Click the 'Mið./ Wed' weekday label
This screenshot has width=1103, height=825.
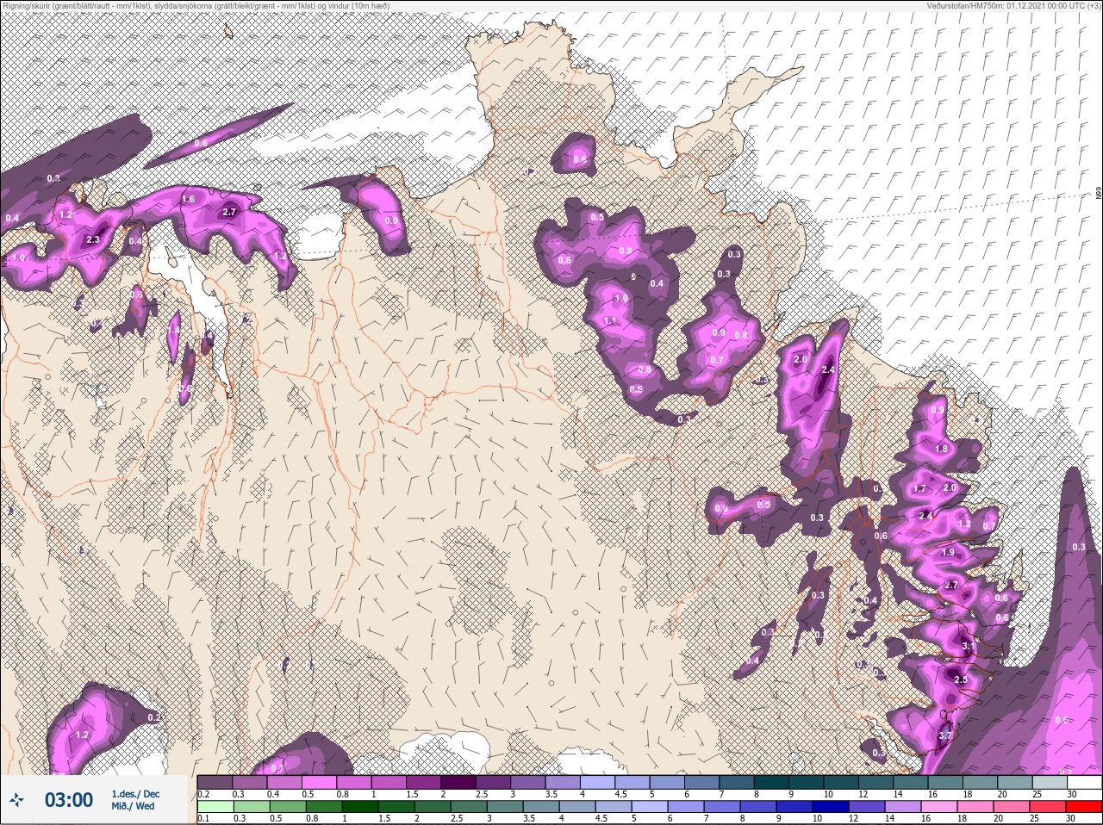134,807
